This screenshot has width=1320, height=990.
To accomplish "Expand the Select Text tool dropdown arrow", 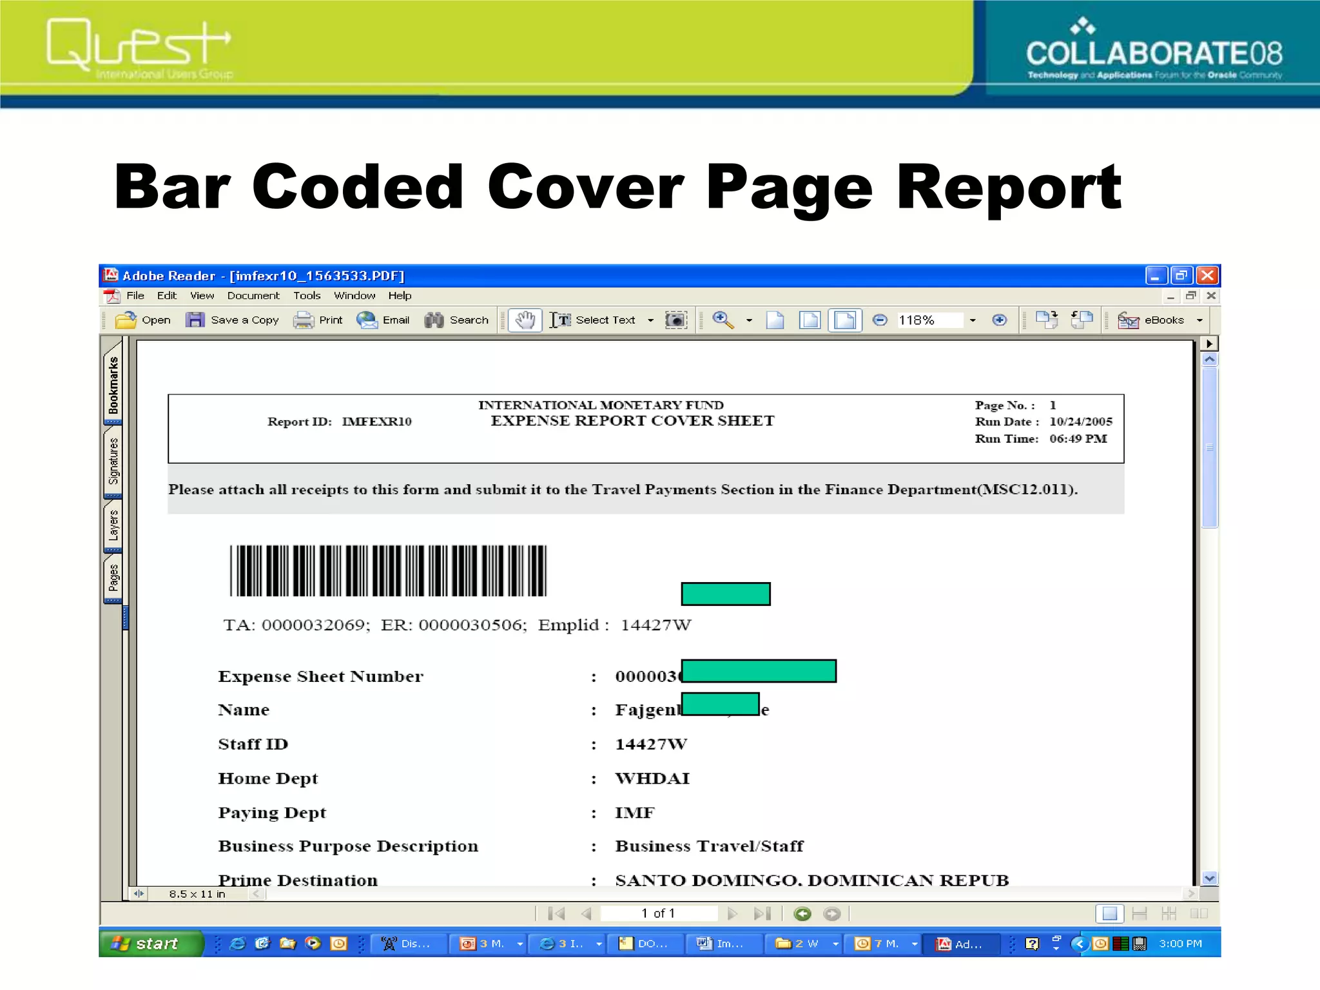I will coord(650,320).
